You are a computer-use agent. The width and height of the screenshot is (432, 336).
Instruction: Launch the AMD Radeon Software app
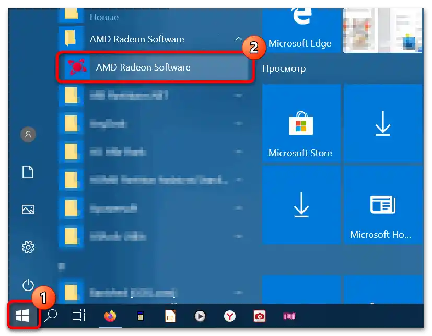[155, 67]
